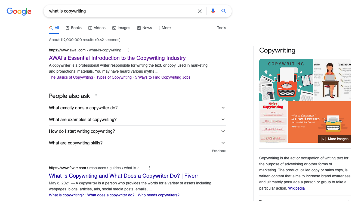Switch to the Images search tab
Screen dimensions: 355x201
pyautogui.click(x=121, y=27)
